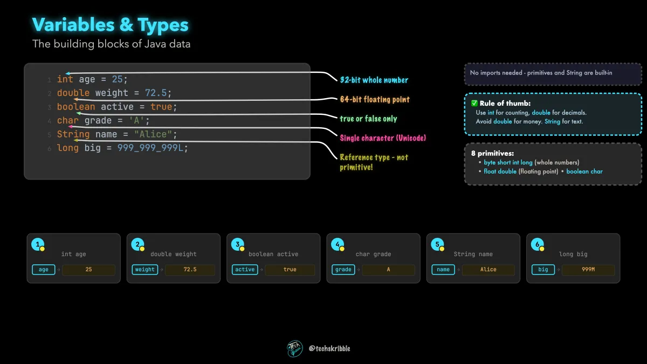Screen dimensions: 647x364
Task: Click the 'Rule of thumb:' heading
Action: pos(505,104)
